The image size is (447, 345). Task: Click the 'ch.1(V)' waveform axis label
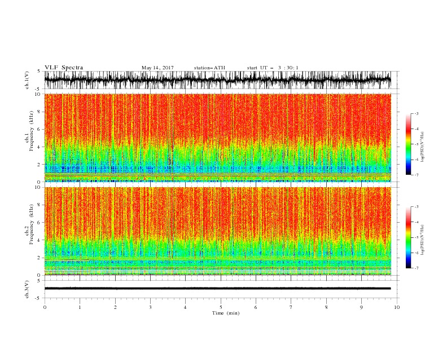pos(27,80)
